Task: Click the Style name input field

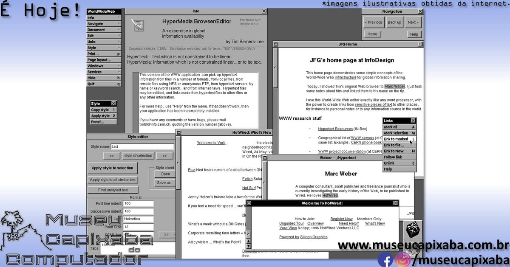Action: pos(142,146)
